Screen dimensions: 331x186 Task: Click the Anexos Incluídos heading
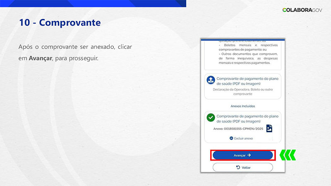coord(242,106)
